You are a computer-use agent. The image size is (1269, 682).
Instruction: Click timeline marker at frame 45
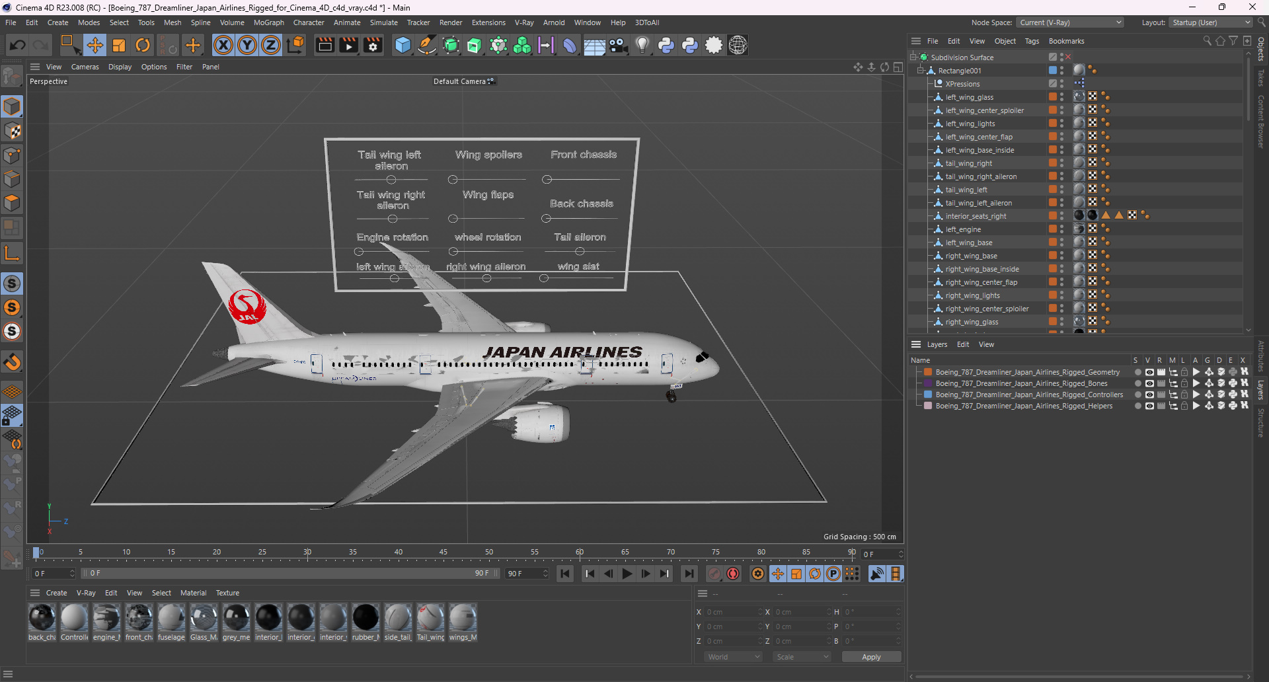443,552
